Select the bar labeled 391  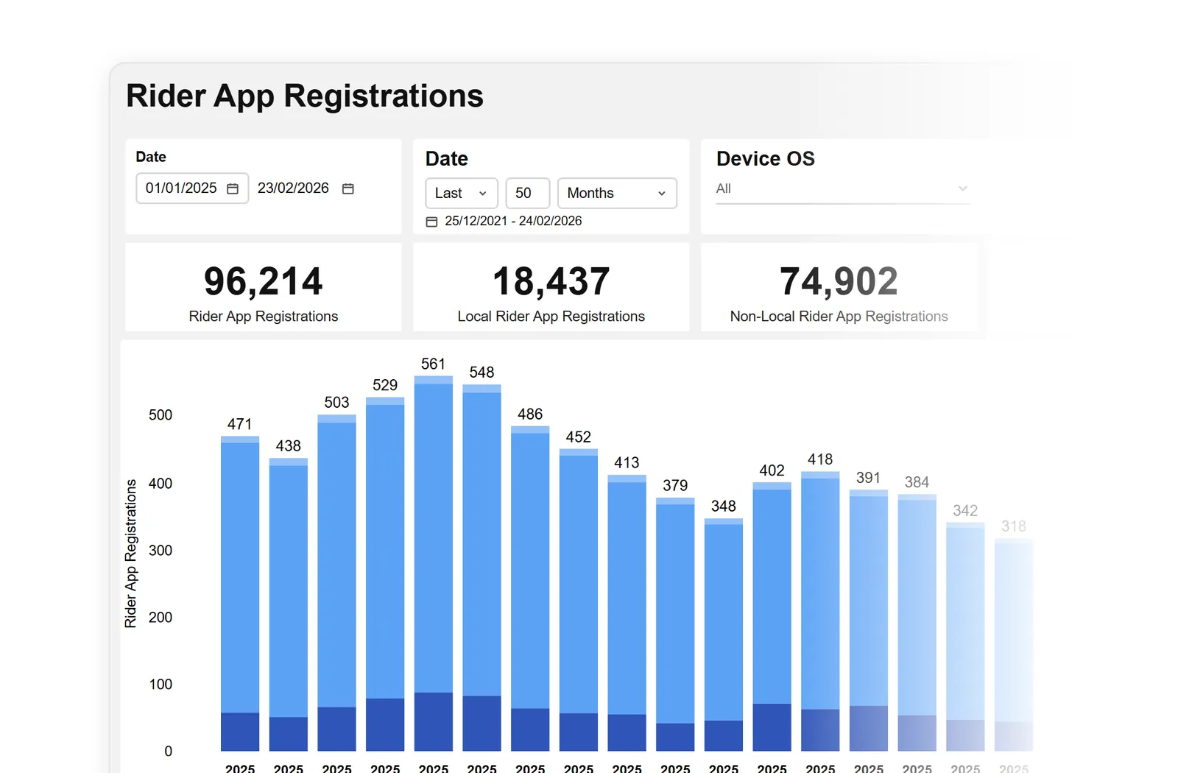click(869, 620)
